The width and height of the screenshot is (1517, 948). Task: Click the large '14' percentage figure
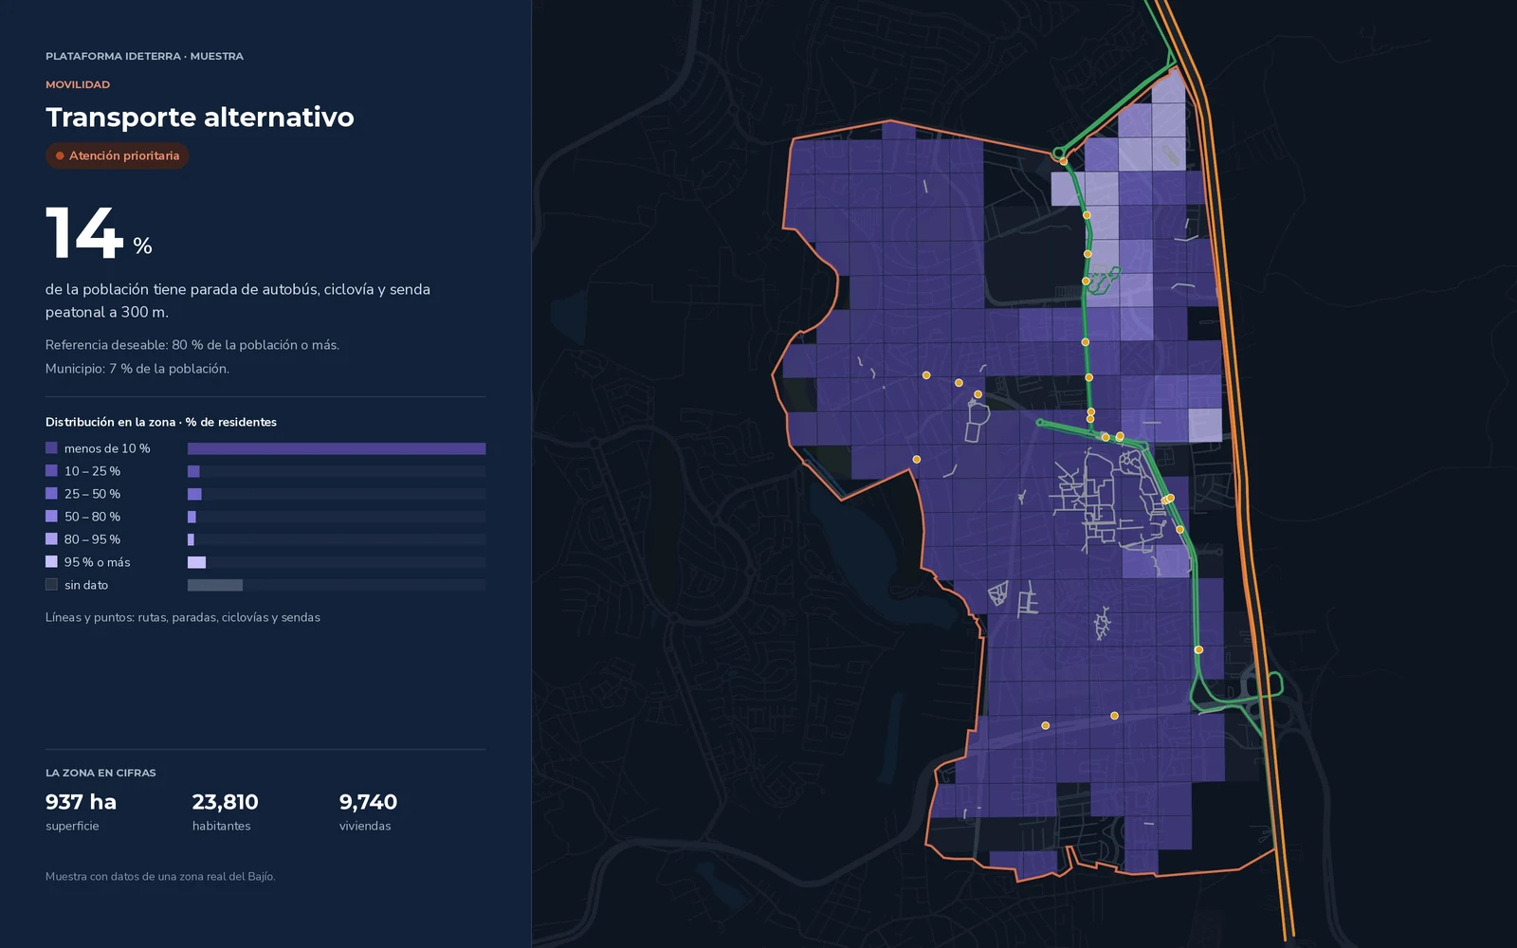84,233
